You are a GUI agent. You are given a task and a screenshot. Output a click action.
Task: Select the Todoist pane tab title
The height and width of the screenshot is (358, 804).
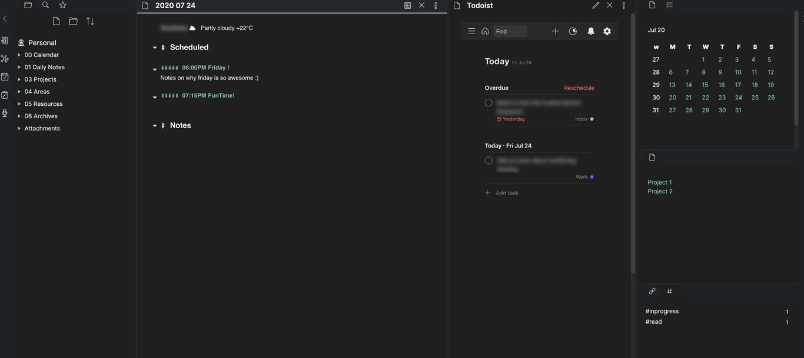(480, 5)
